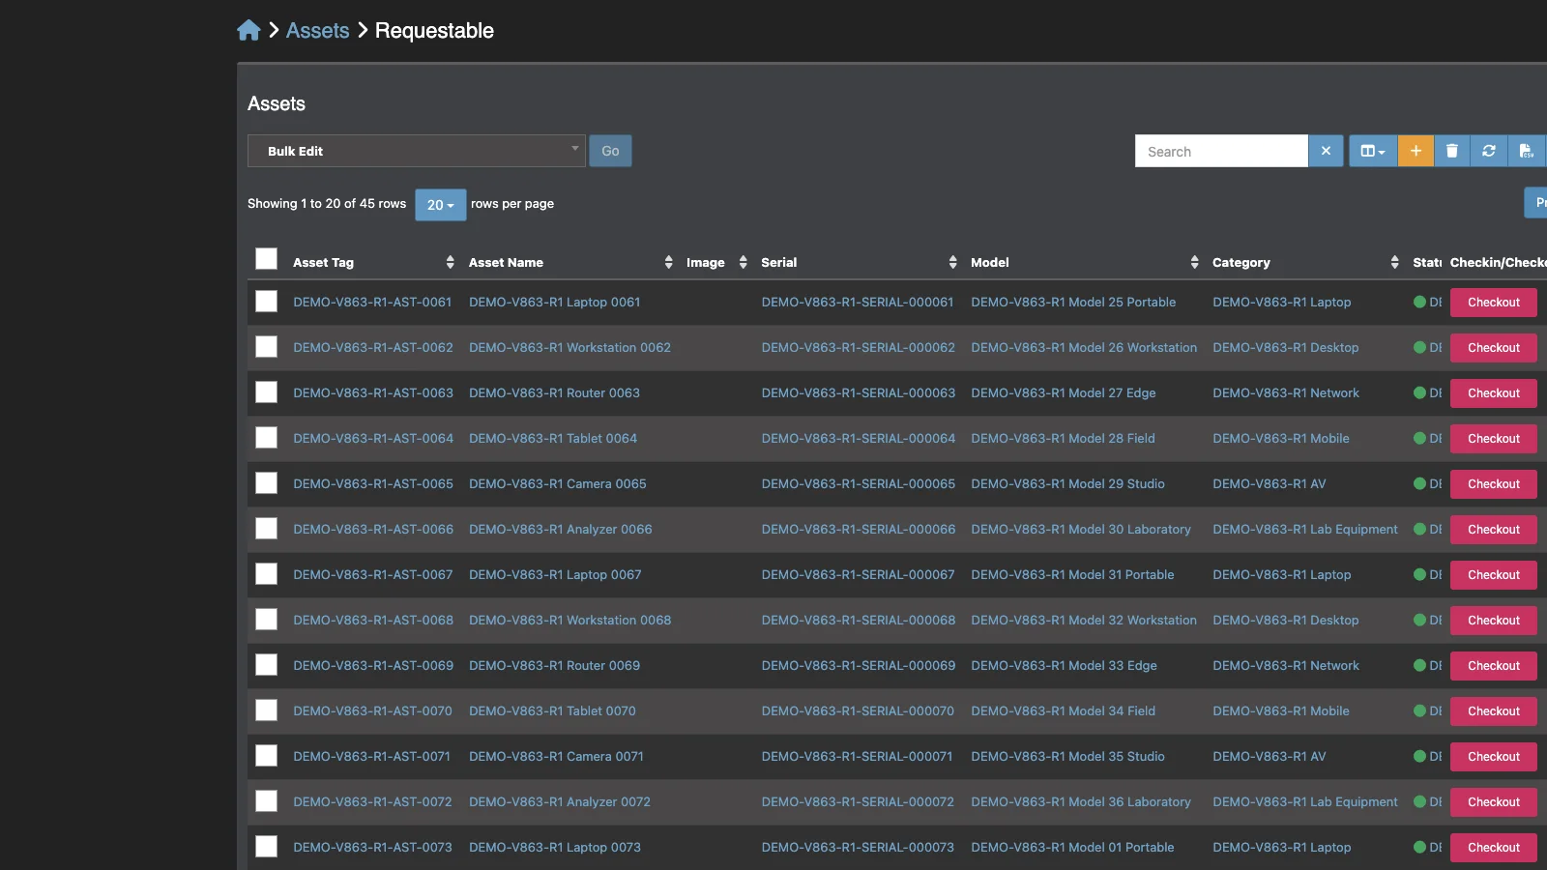Viewport: 1547px width, 870px height.
Task: Checkout the Router 0063 asset
Action: (x=1493, y=393)
